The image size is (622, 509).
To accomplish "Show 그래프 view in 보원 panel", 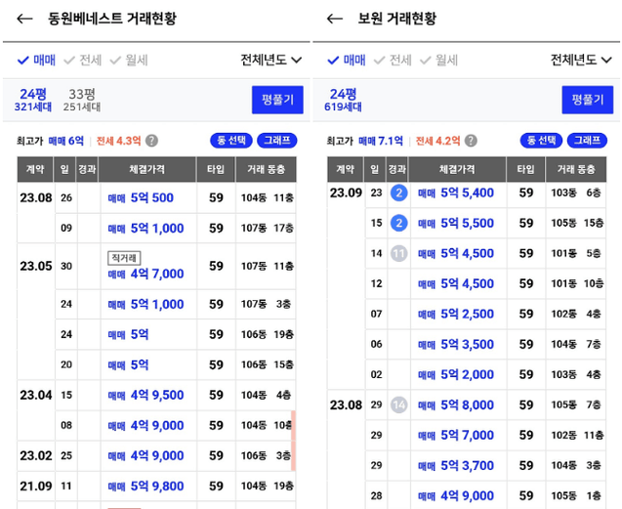I will coord(591,141).
